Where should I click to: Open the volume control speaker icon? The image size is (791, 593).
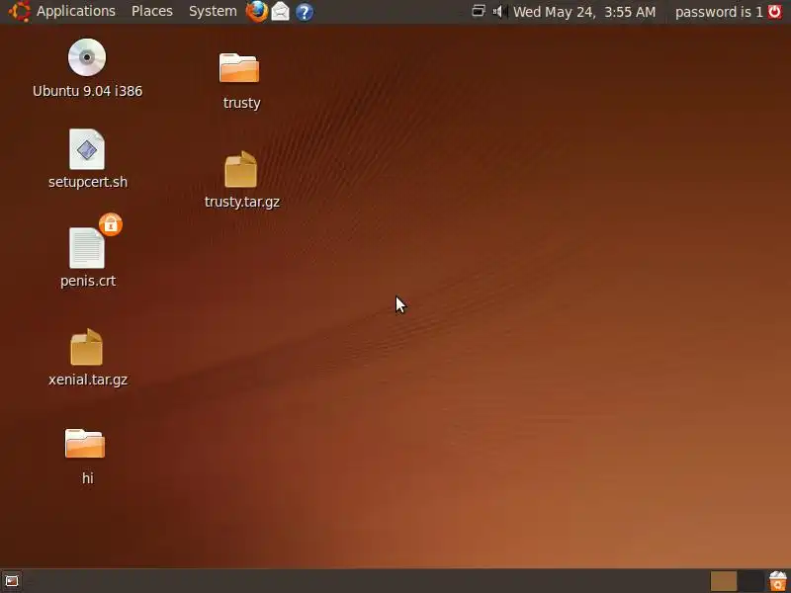[x=500, y=11]
